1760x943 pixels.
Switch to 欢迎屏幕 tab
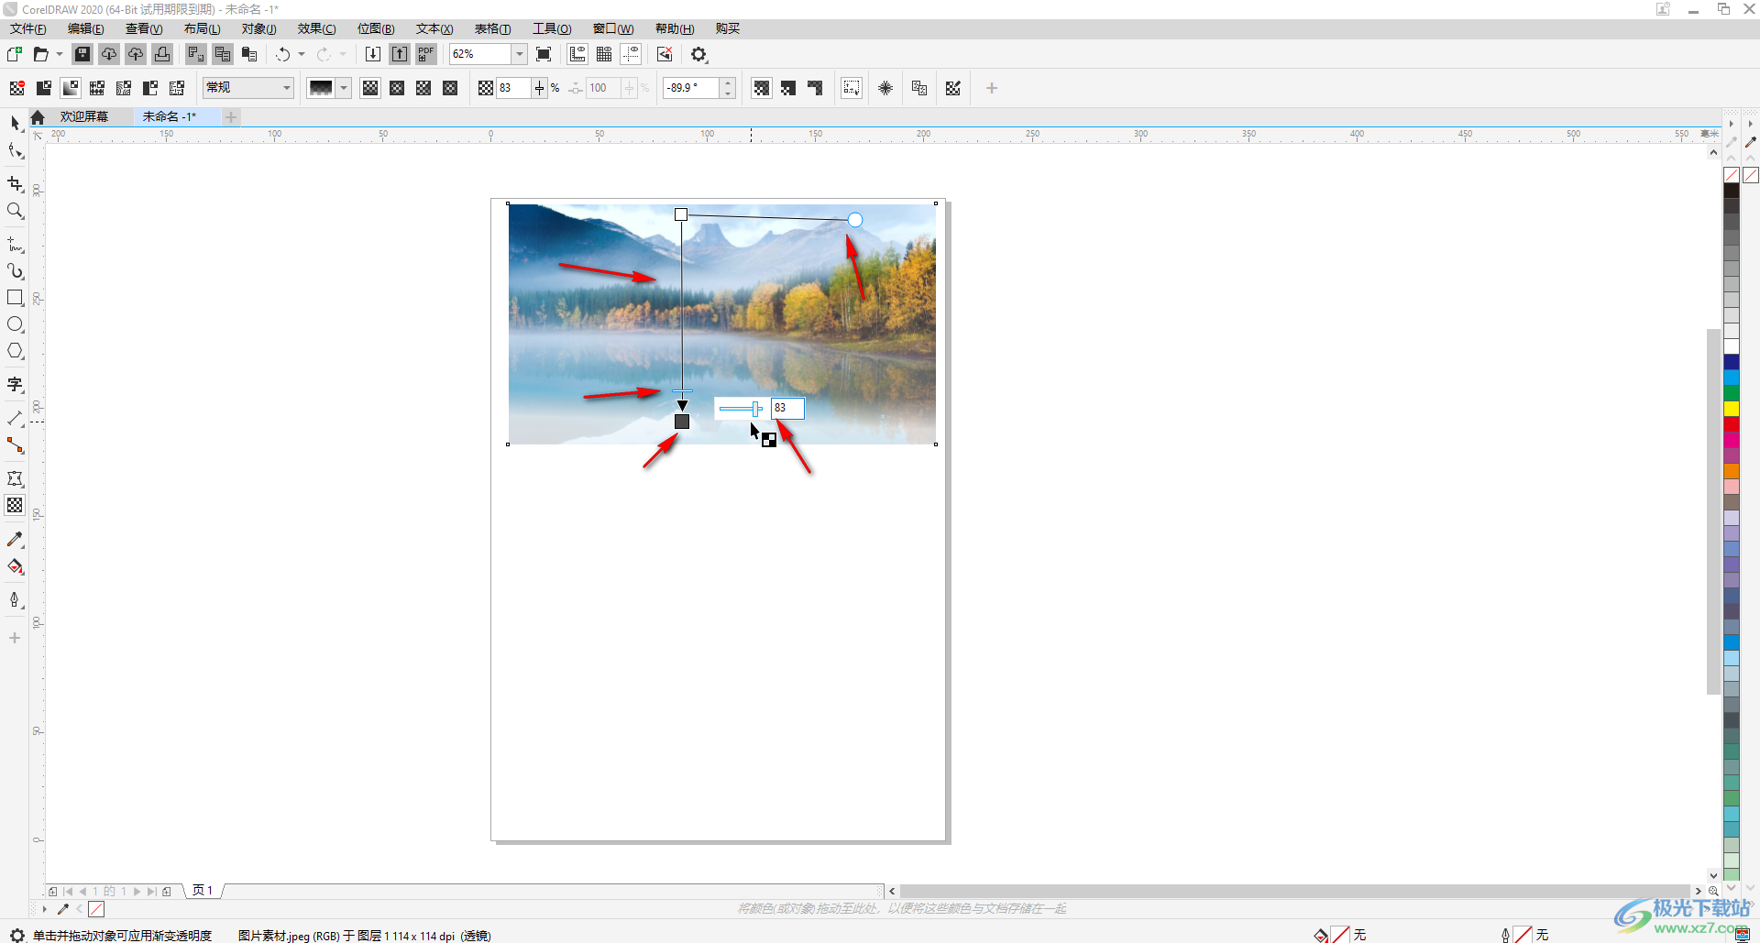click(84, 116)
